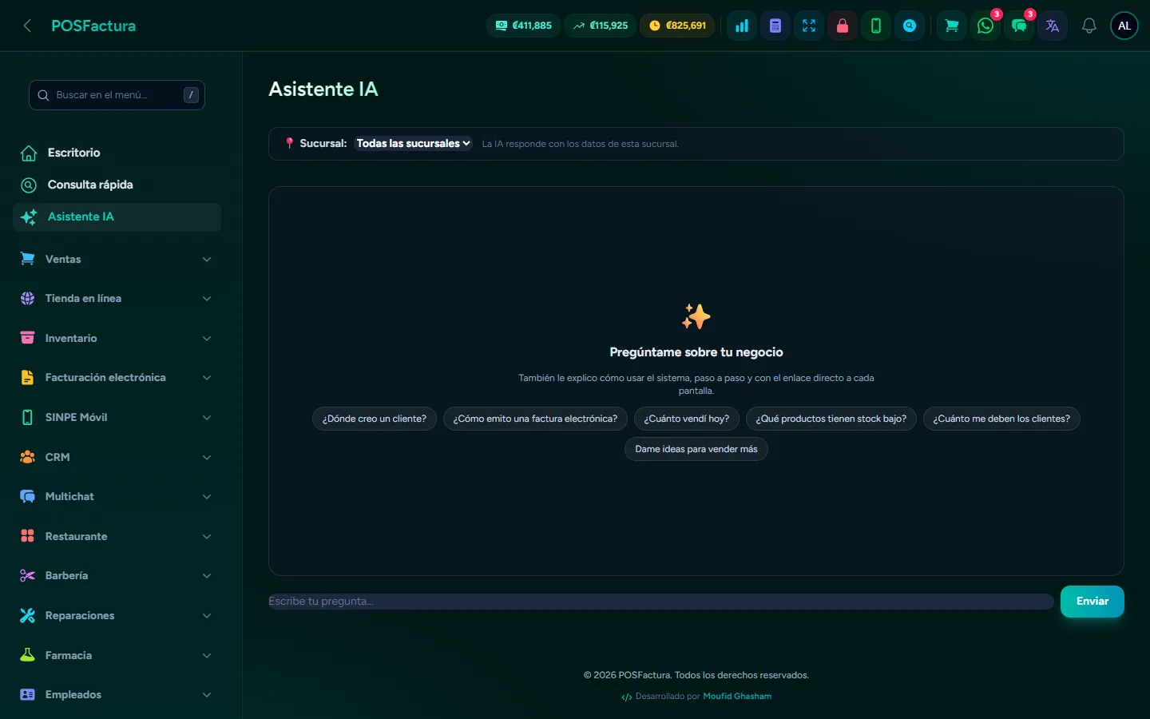Expand Facturación electrónica section
This screenshot has width=1150, height=719.
pyautogui.click(x=117, y=378)
